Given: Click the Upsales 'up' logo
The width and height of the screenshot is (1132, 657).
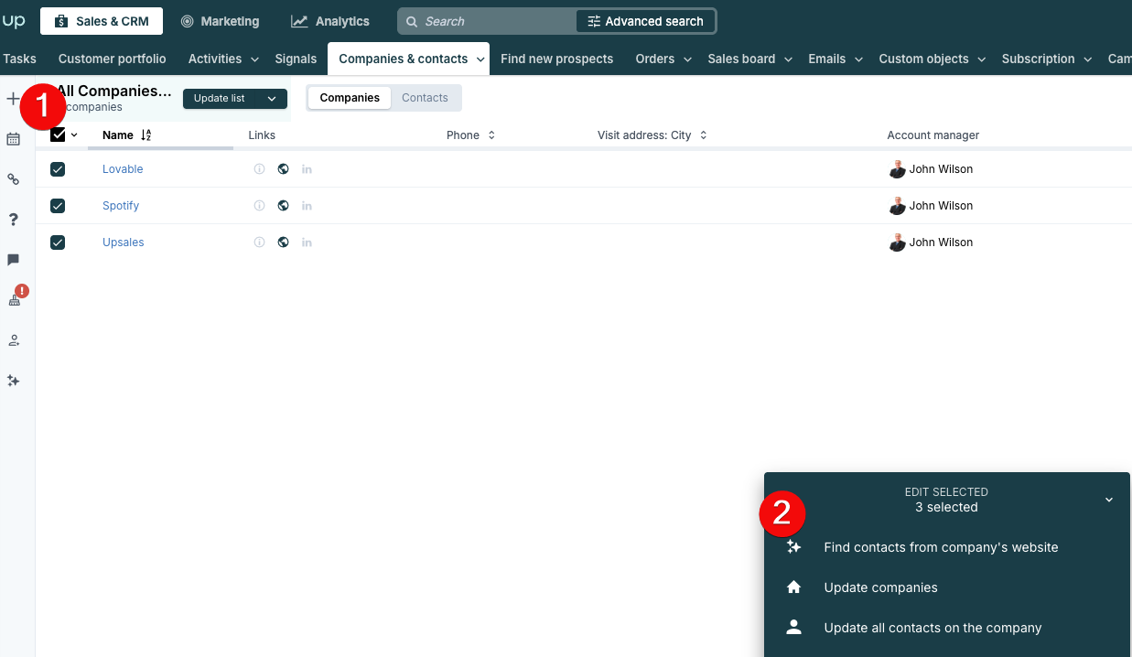Looking at the screenshot, I should pyautogui.click(x=14, y=21).
